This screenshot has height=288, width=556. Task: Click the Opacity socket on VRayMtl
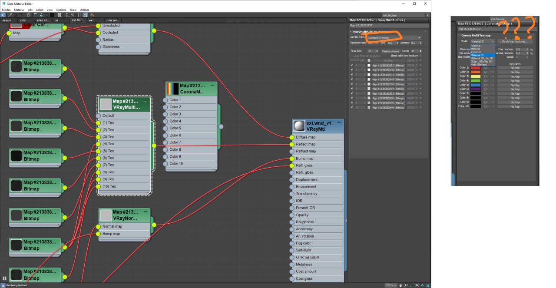[x=292, y=215]
